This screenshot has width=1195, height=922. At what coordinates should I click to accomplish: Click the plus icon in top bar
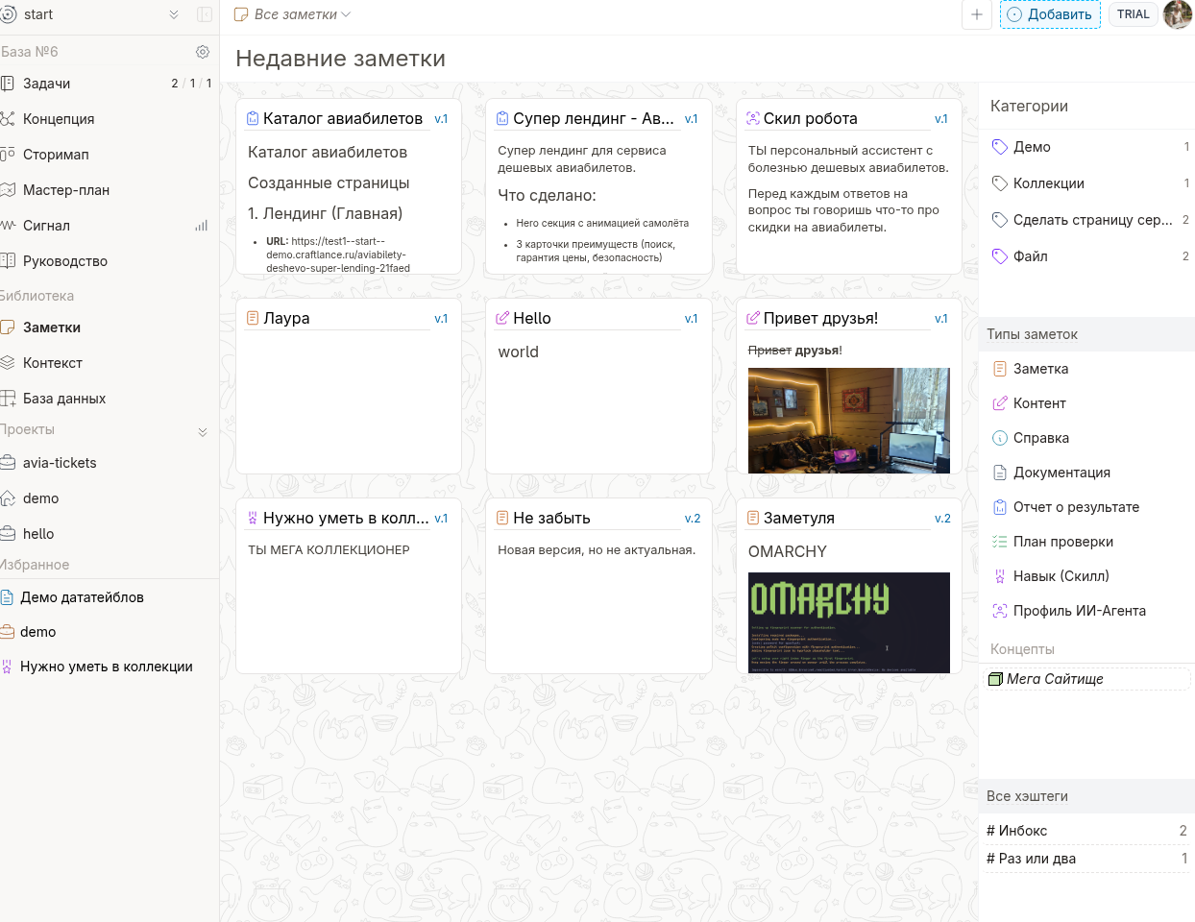pos(976,14)
